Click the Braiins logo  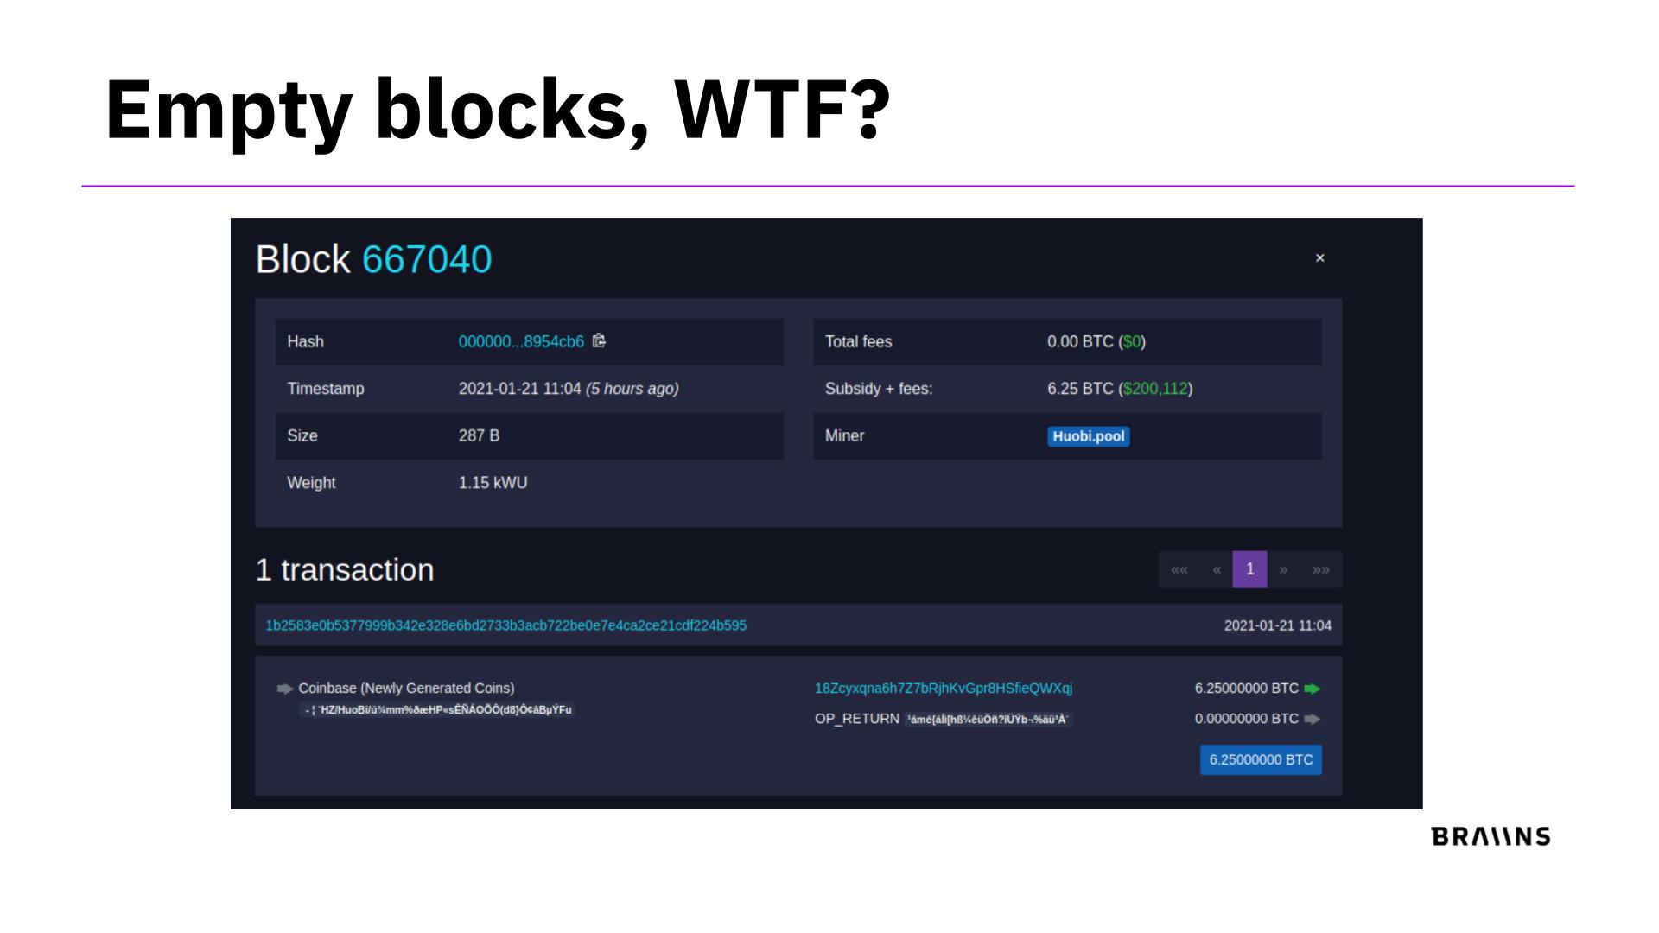tap(1491, 836)
